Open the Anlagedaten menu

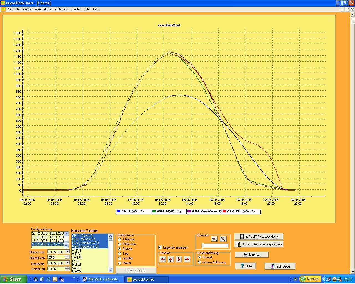coord(44,9)
